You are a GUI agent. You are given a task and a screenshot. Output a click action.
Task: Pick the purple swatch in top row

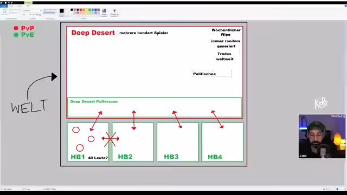tap(99, 10)
